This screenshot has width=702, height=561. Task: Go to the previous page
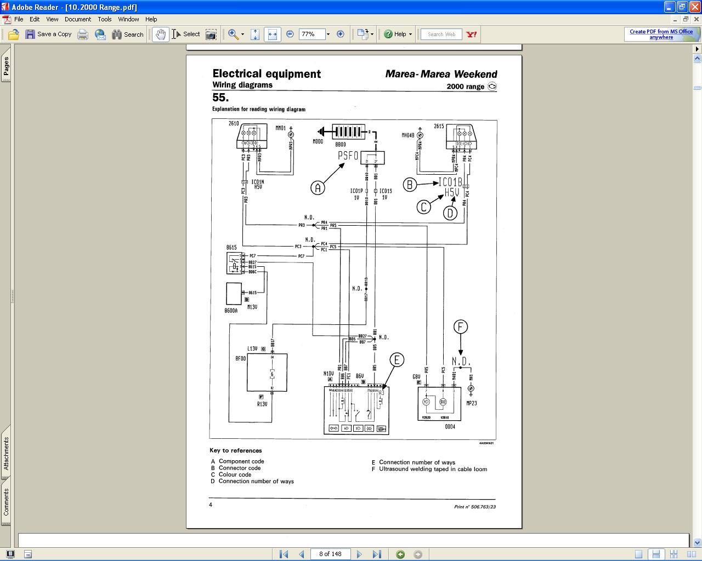coord(301,554)
